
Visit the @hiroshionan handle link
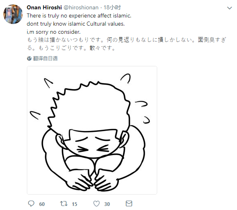tap(81, 7)
